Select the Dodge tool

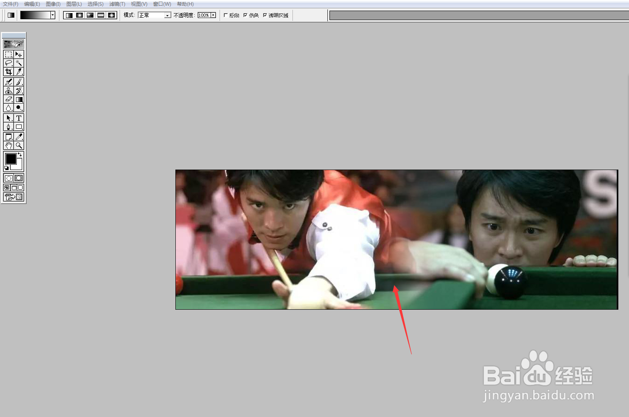[19, 108]
